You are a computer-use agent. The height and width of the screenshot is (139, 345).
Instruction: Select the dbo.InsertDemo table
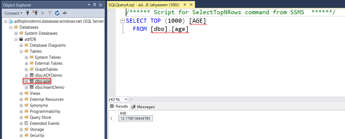pos(50,87)
